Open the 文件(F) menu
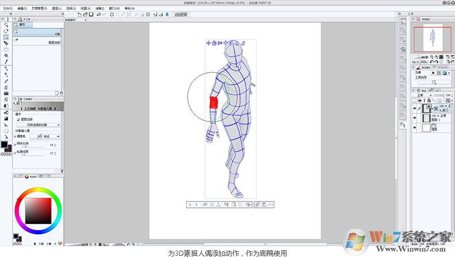Viewport: 455px width, 257px height. point(8,9)
